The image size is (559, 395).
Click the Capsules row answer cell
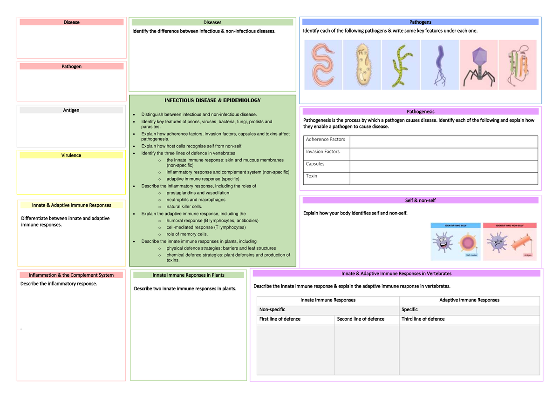point(443,166)
